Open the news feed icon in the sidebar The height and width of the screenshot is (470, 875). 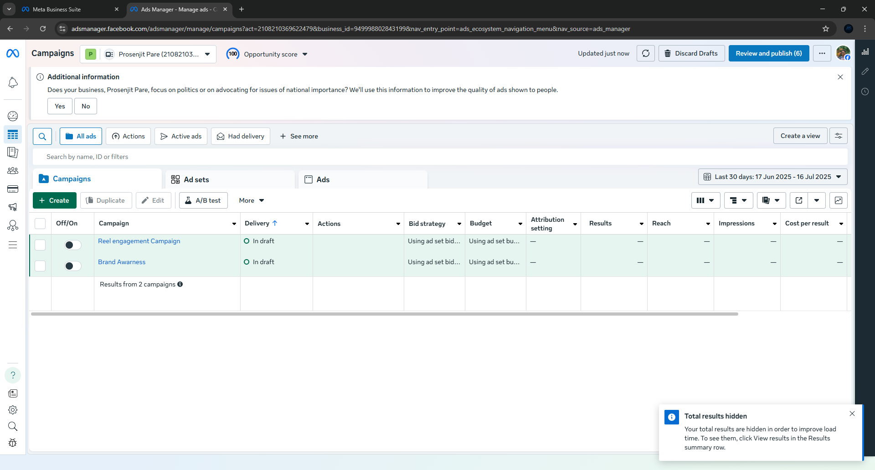coord(13,393)
